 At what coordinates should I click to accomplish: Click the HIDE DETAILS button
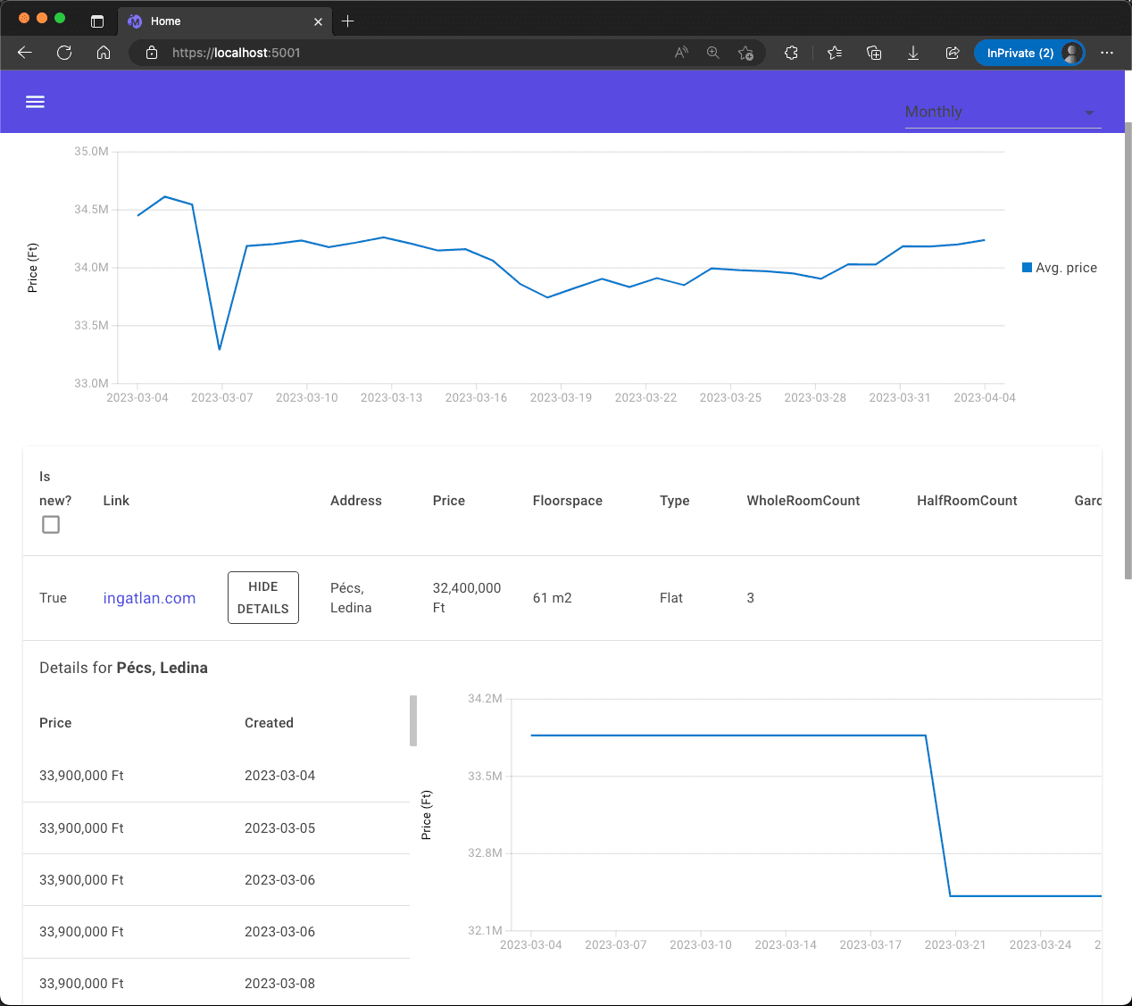tap(263, 597)
